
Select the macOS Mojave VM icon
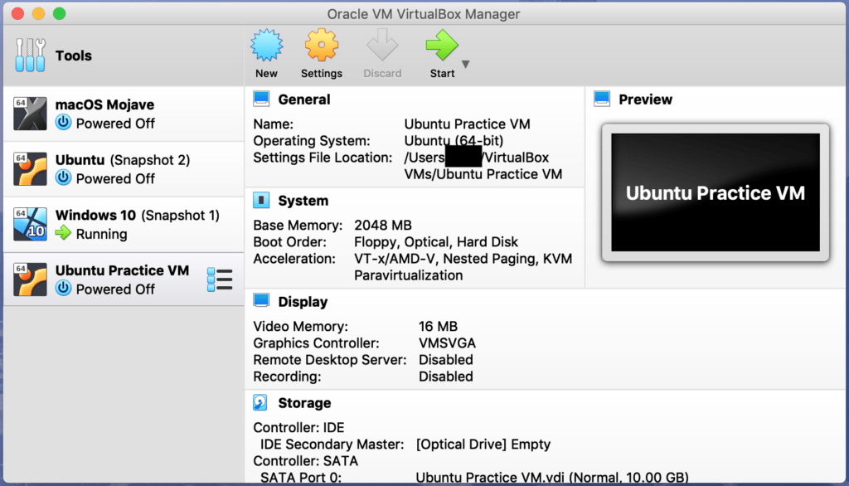[31, 114]
